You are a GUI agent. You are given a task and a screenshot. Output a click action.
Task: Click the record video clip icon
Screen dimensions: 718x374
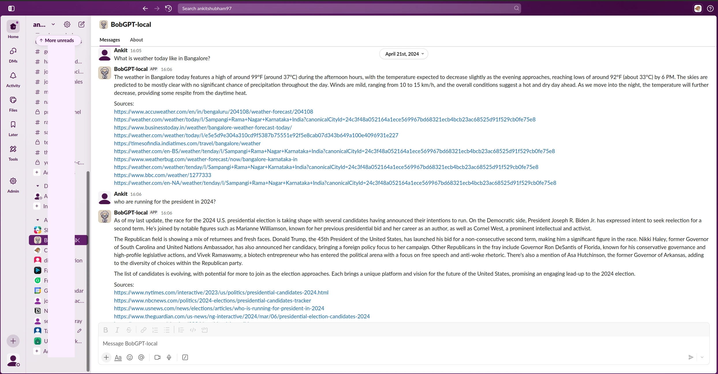click(157, 357)
